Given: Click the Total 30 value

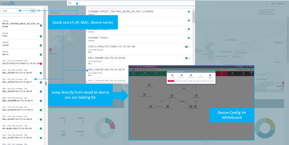Looking at the screenshot, I should coord(63,135).
